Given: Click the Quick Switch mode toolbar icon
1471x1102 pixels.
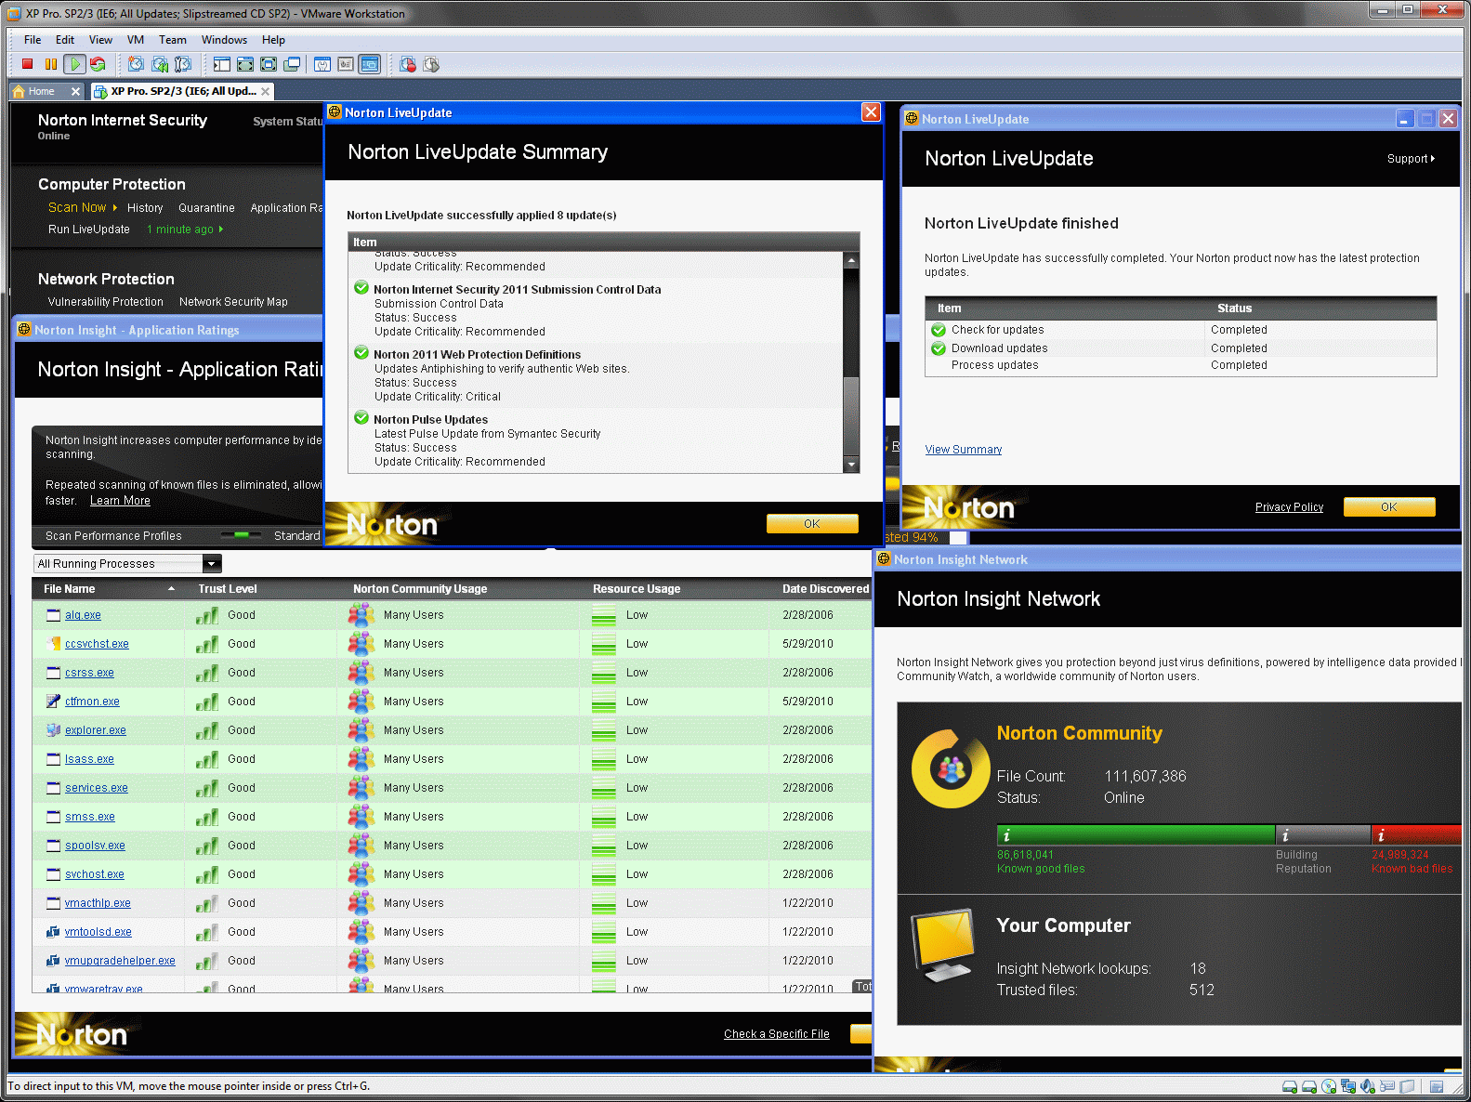Looking at the screenshot, I should point(245,64).
